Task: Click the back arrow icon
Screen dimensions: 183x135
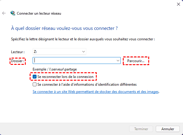Action: [4, 13]
